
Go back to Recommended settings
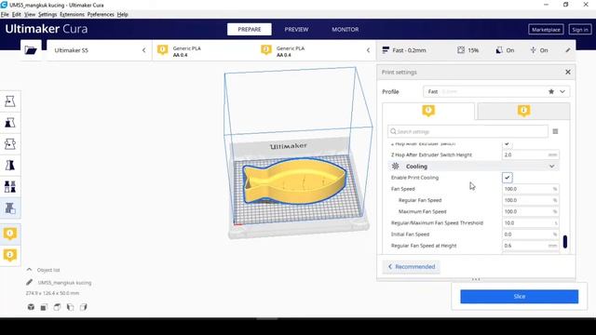412,267
